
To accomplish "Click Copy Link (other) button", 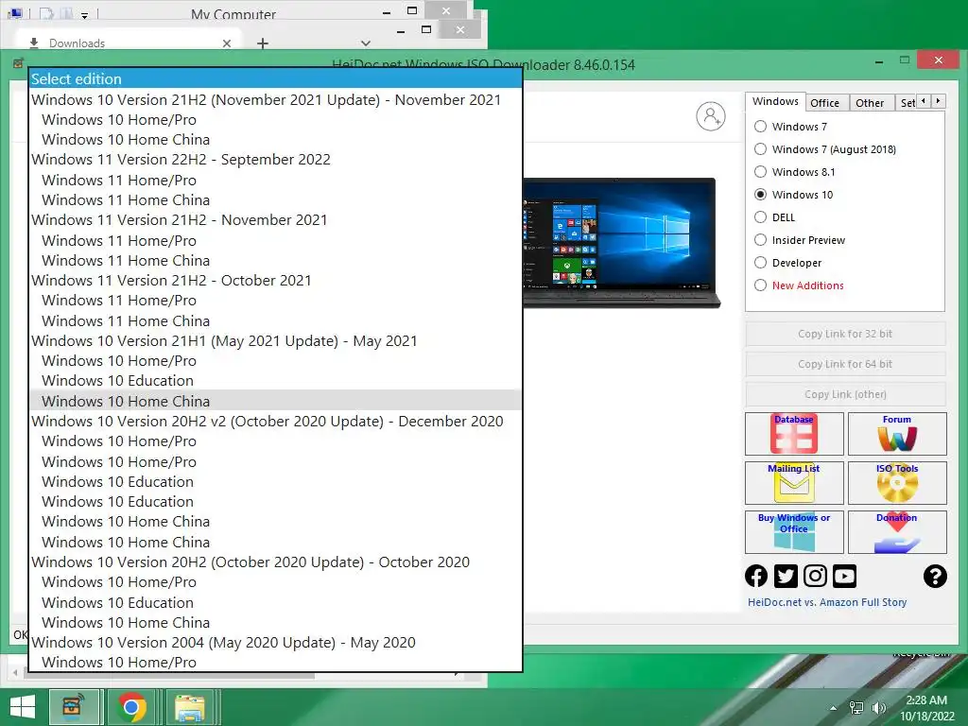I will [845, 394].
